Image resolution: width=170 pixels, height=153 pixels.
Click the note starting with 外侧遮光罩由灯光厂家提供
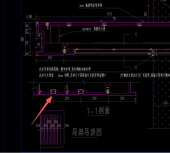(145, 75)
